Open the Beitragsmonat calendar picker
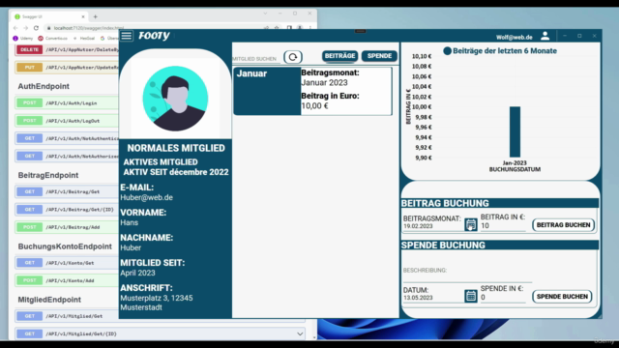The height and width of the screenshot is (348, 619). click(x=471, y=225)
